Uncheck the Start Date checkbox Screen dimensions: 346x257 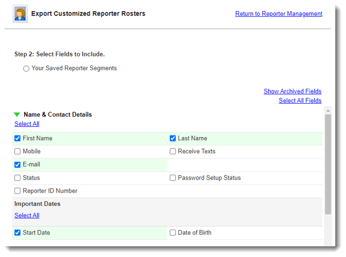18,233
